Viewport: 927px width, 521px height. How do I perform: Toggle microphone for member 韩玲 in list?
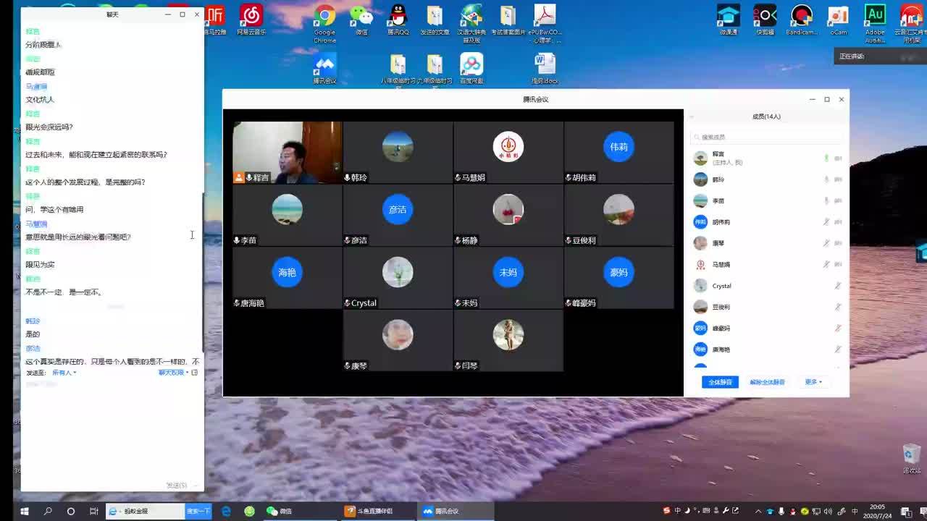pyautogui.click(x=826, y=179)
